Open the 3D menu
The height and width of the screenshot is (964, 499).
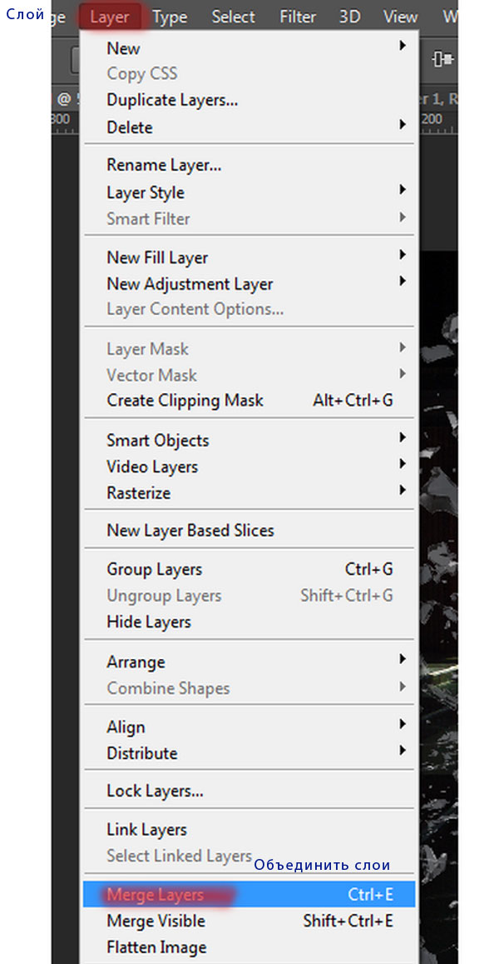pyautogui.click(x=350, y=17)
